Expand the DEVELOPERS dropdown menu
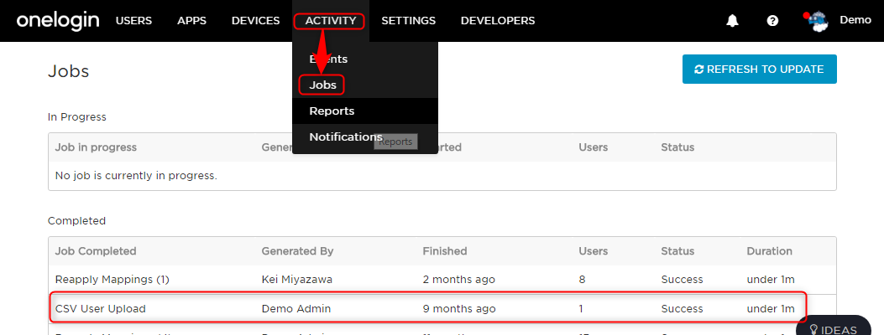Screen dimensions: 884x335 click(498, 21)
